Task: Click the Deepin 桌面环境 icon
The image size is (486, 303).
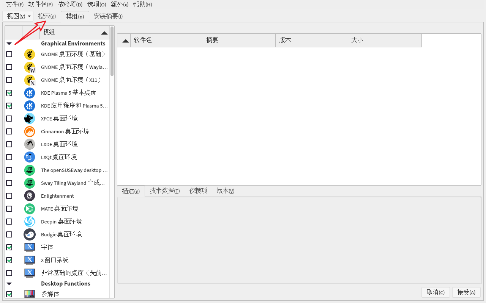Action: [30, 222]
